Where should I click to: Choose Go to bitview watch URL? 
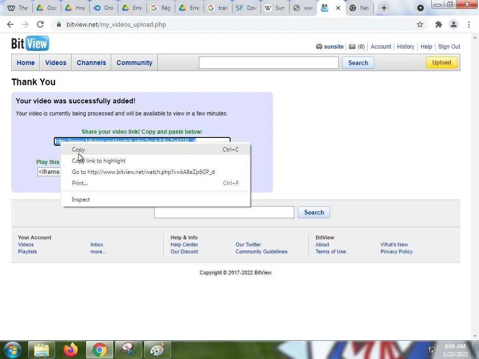coord(155,172)
